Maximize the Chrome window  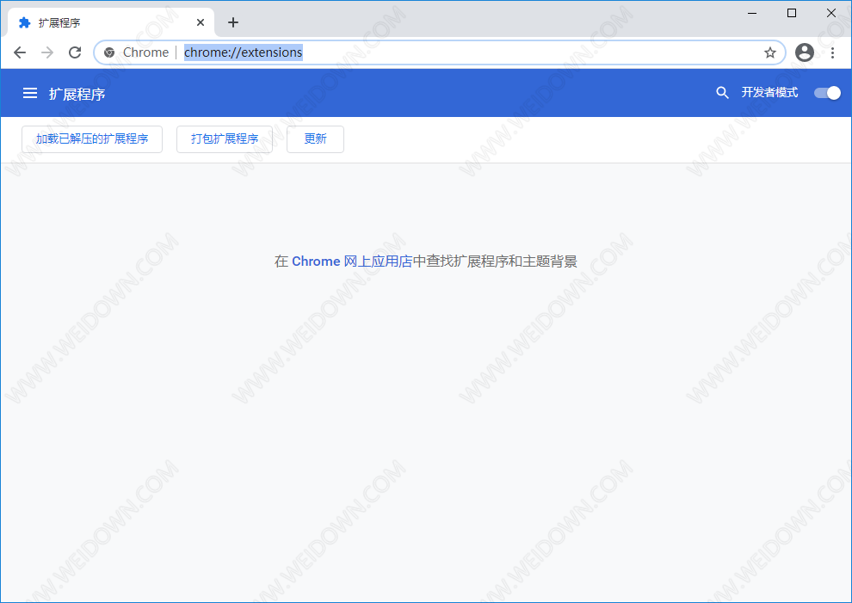tap(792, 12)
